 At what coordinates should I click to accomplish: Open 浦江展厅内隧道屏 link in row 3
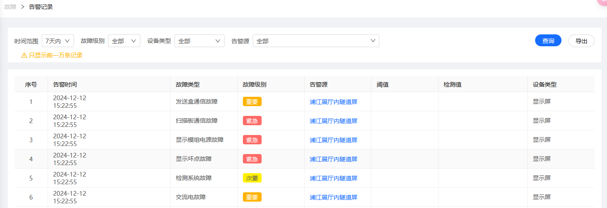(333, 140)
